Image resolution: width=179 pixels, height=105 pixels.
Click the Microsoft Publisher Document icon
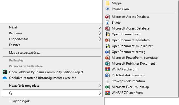tap(107, 64)
